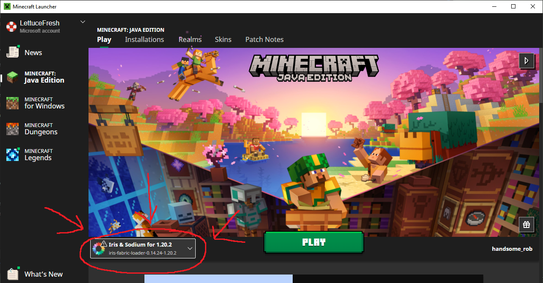Screen dimensions: 543x283
Task: Maximize the Minecraft Launcher window
Action: tap(513, 6)
